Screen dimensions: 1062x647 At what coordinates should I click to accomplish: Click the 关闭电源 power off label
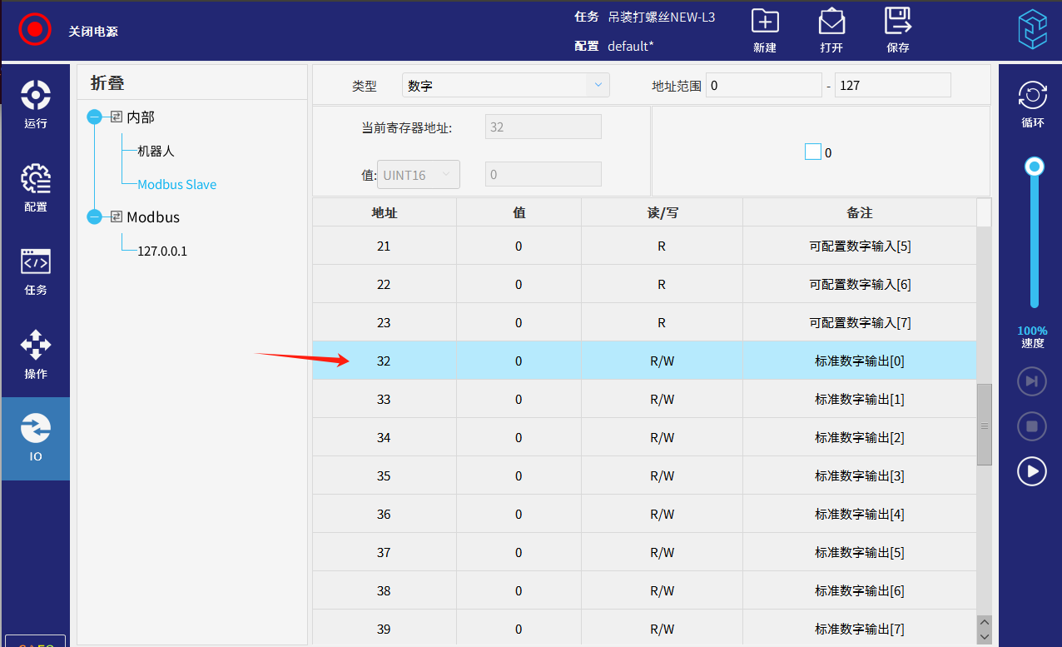click(x=93, y=31)
